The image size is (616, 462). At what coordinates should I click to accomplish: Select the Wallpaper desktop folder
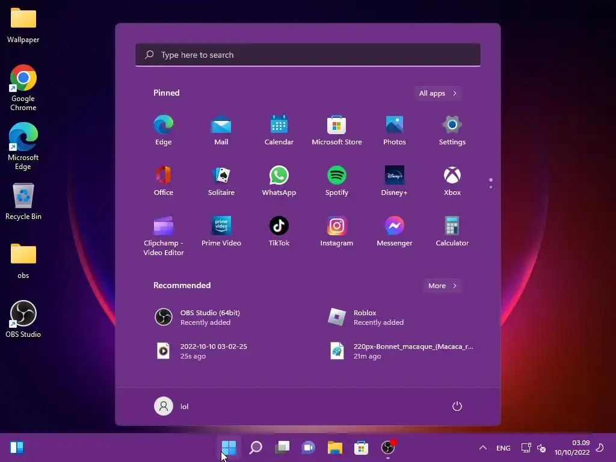pyautogui.click(x=23, y=25)
